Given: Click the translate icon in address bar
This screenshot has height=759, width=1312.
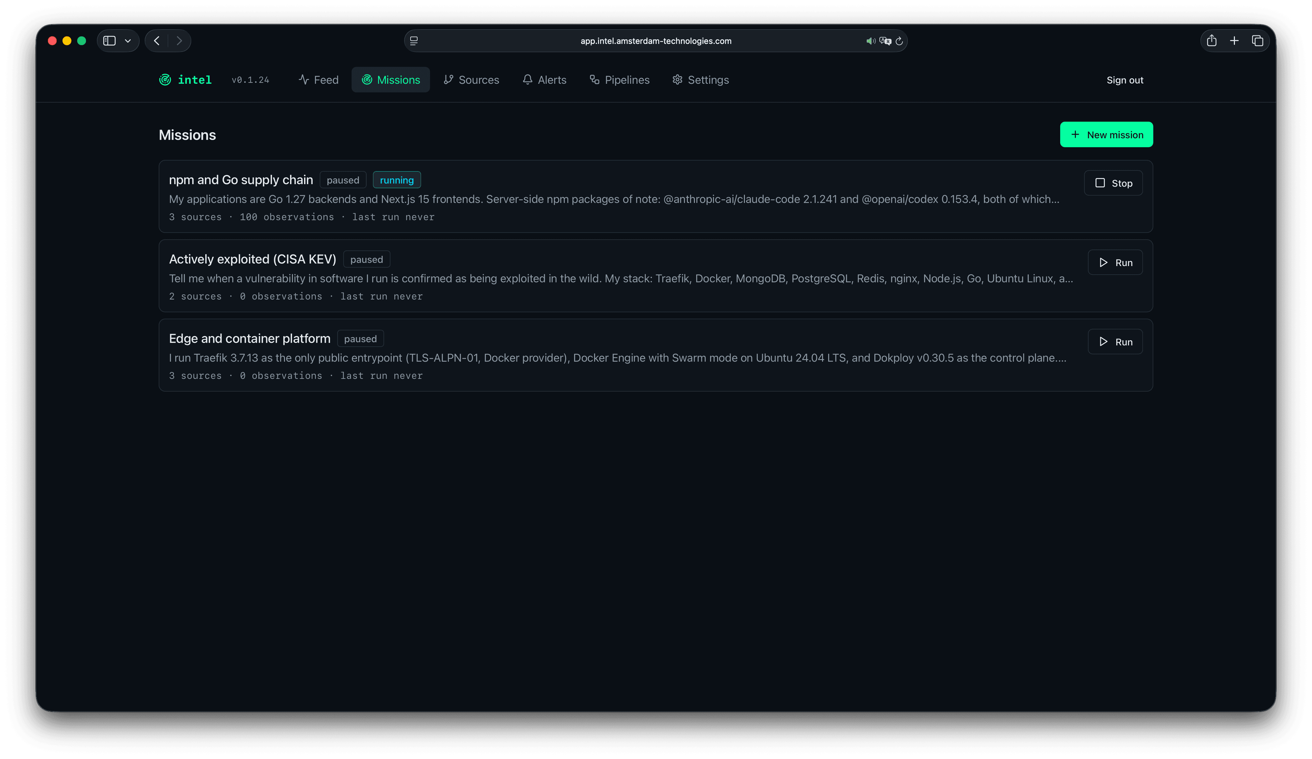Looking at the screenshot, I should 885,41.
